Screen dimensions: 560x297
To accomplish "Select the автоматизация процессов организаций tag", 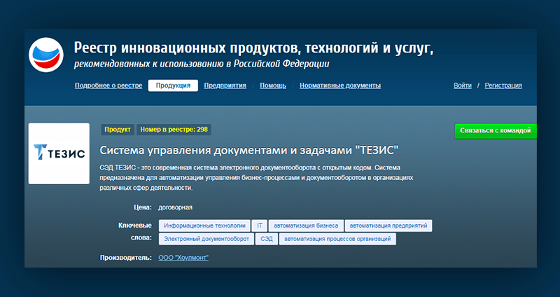I will tap(338, 239).
